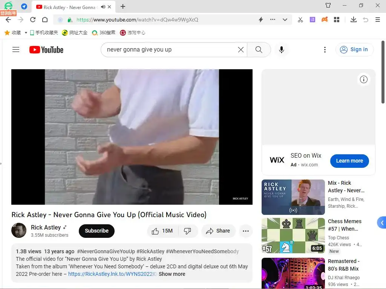Open ad info circle icon
This screenshot has height=289, width=386.
pyautogui.click(x=364, y=79)
